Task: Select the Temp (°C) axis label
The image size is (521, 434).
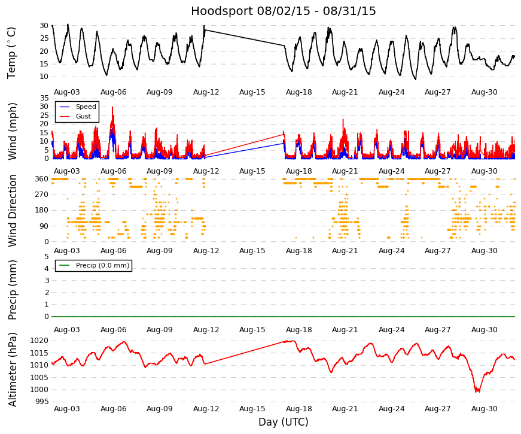Action: 11,53
